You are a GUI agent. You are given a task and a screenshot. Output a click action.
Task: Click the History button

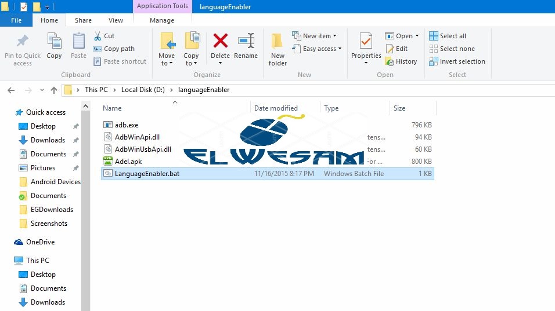coord(401,61)
